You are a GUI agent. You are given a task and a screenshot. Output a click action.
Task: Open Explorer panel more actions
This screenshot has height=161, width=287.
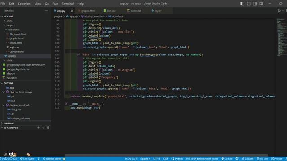tap(46, 11)
